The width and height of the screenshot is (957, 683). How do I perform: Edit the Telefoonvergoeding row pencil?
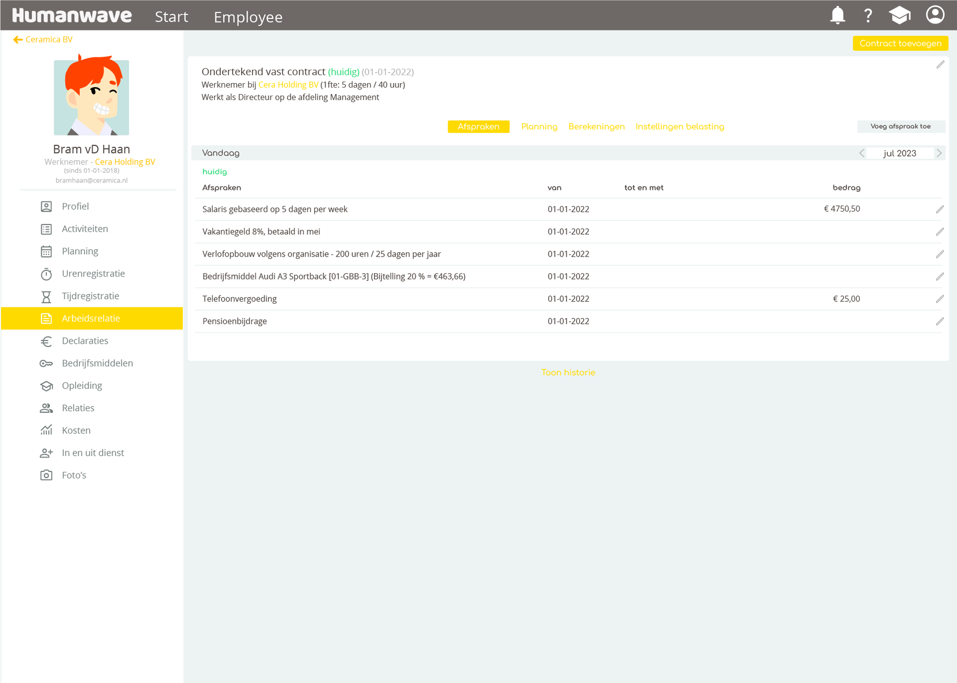point(940,299)
